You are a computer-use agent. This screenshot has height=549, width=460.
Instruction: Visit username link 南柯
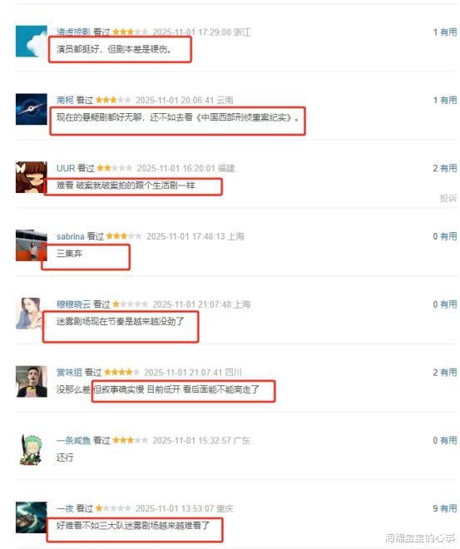(x=65, y=100)
